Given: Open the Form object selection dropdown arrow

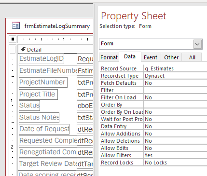Looking at the screenshot, I should click(197, 44).
